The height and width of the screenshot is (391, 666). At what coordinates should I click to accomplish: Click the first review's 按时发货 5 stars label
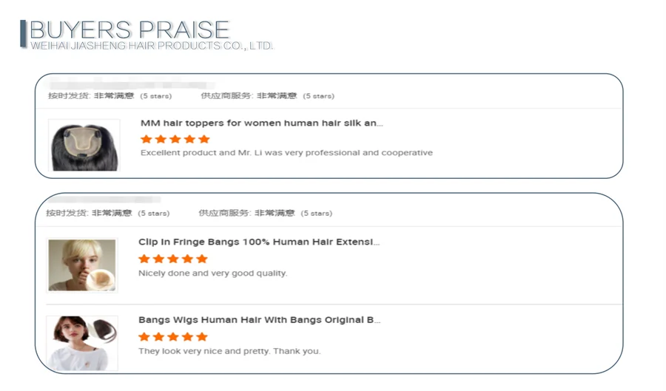click(x=110, y=96)
